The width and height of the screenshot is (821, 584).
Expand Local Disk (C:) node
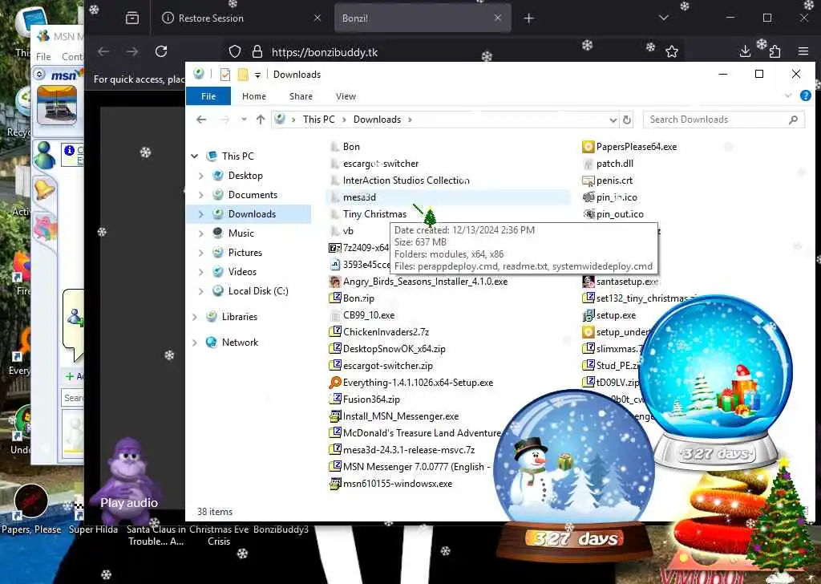point(201,291)
